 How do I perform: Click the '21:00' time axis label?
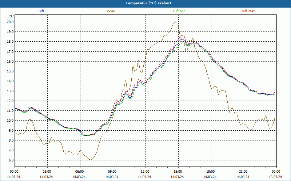(243, 172)
